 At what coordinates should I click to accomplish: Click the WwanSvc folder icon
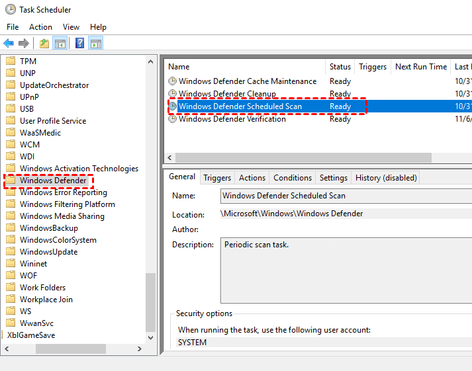tap(11, 323)
